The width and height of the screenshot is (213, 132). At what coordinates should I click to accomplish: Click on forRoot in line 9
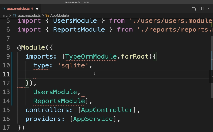[x=135, y=56]
